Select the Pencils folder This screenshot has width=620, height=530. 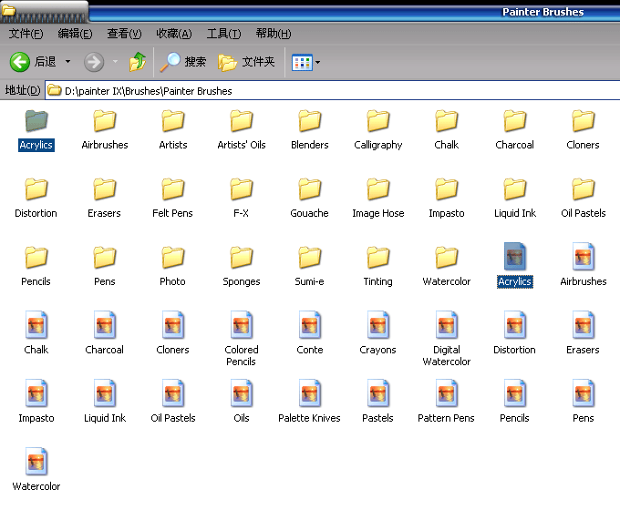[36, 267]
